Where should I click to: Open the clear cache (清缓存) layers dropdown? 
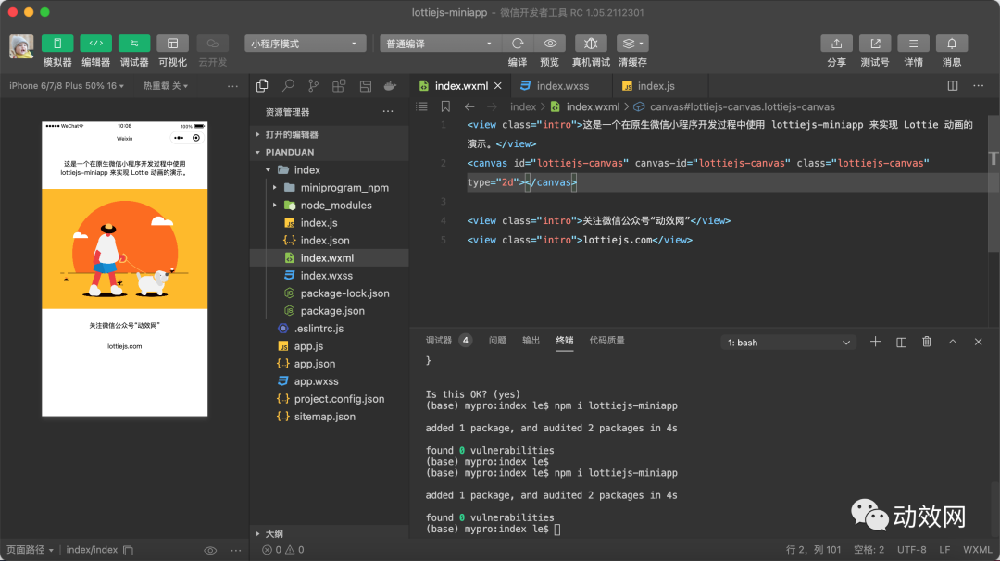click(x=632, y=44)
